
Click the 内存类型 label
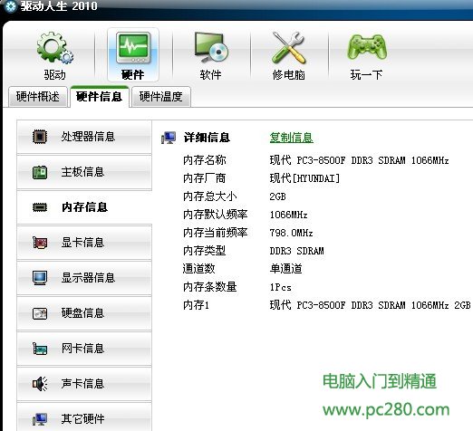[x=205, y=251]
